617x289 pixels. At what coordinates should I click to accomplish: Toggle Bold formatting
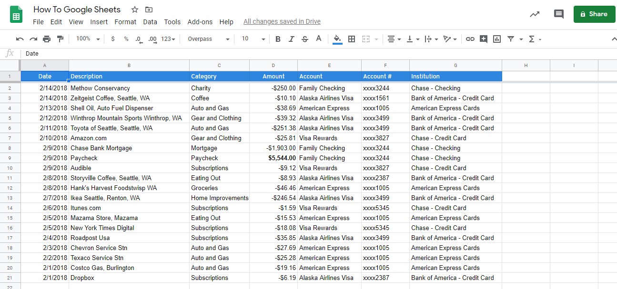278,39
